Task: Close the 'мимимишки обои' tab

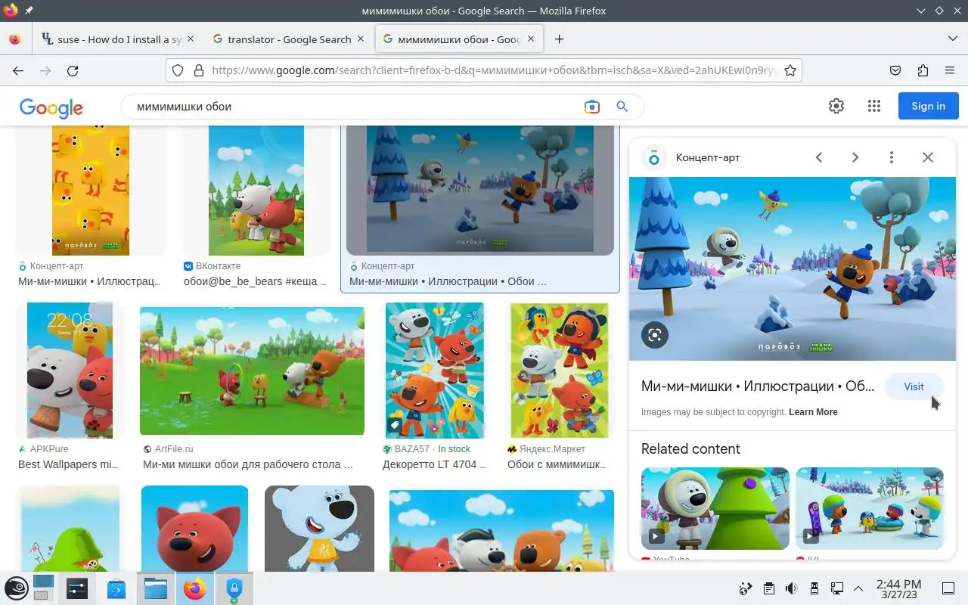Action: pyautogui.click(x=531, y=39)
